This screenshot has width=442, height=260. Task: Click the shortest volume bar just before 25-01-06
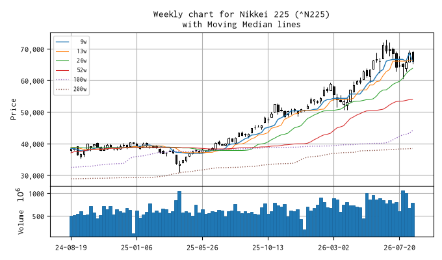(x=134, y=235)
